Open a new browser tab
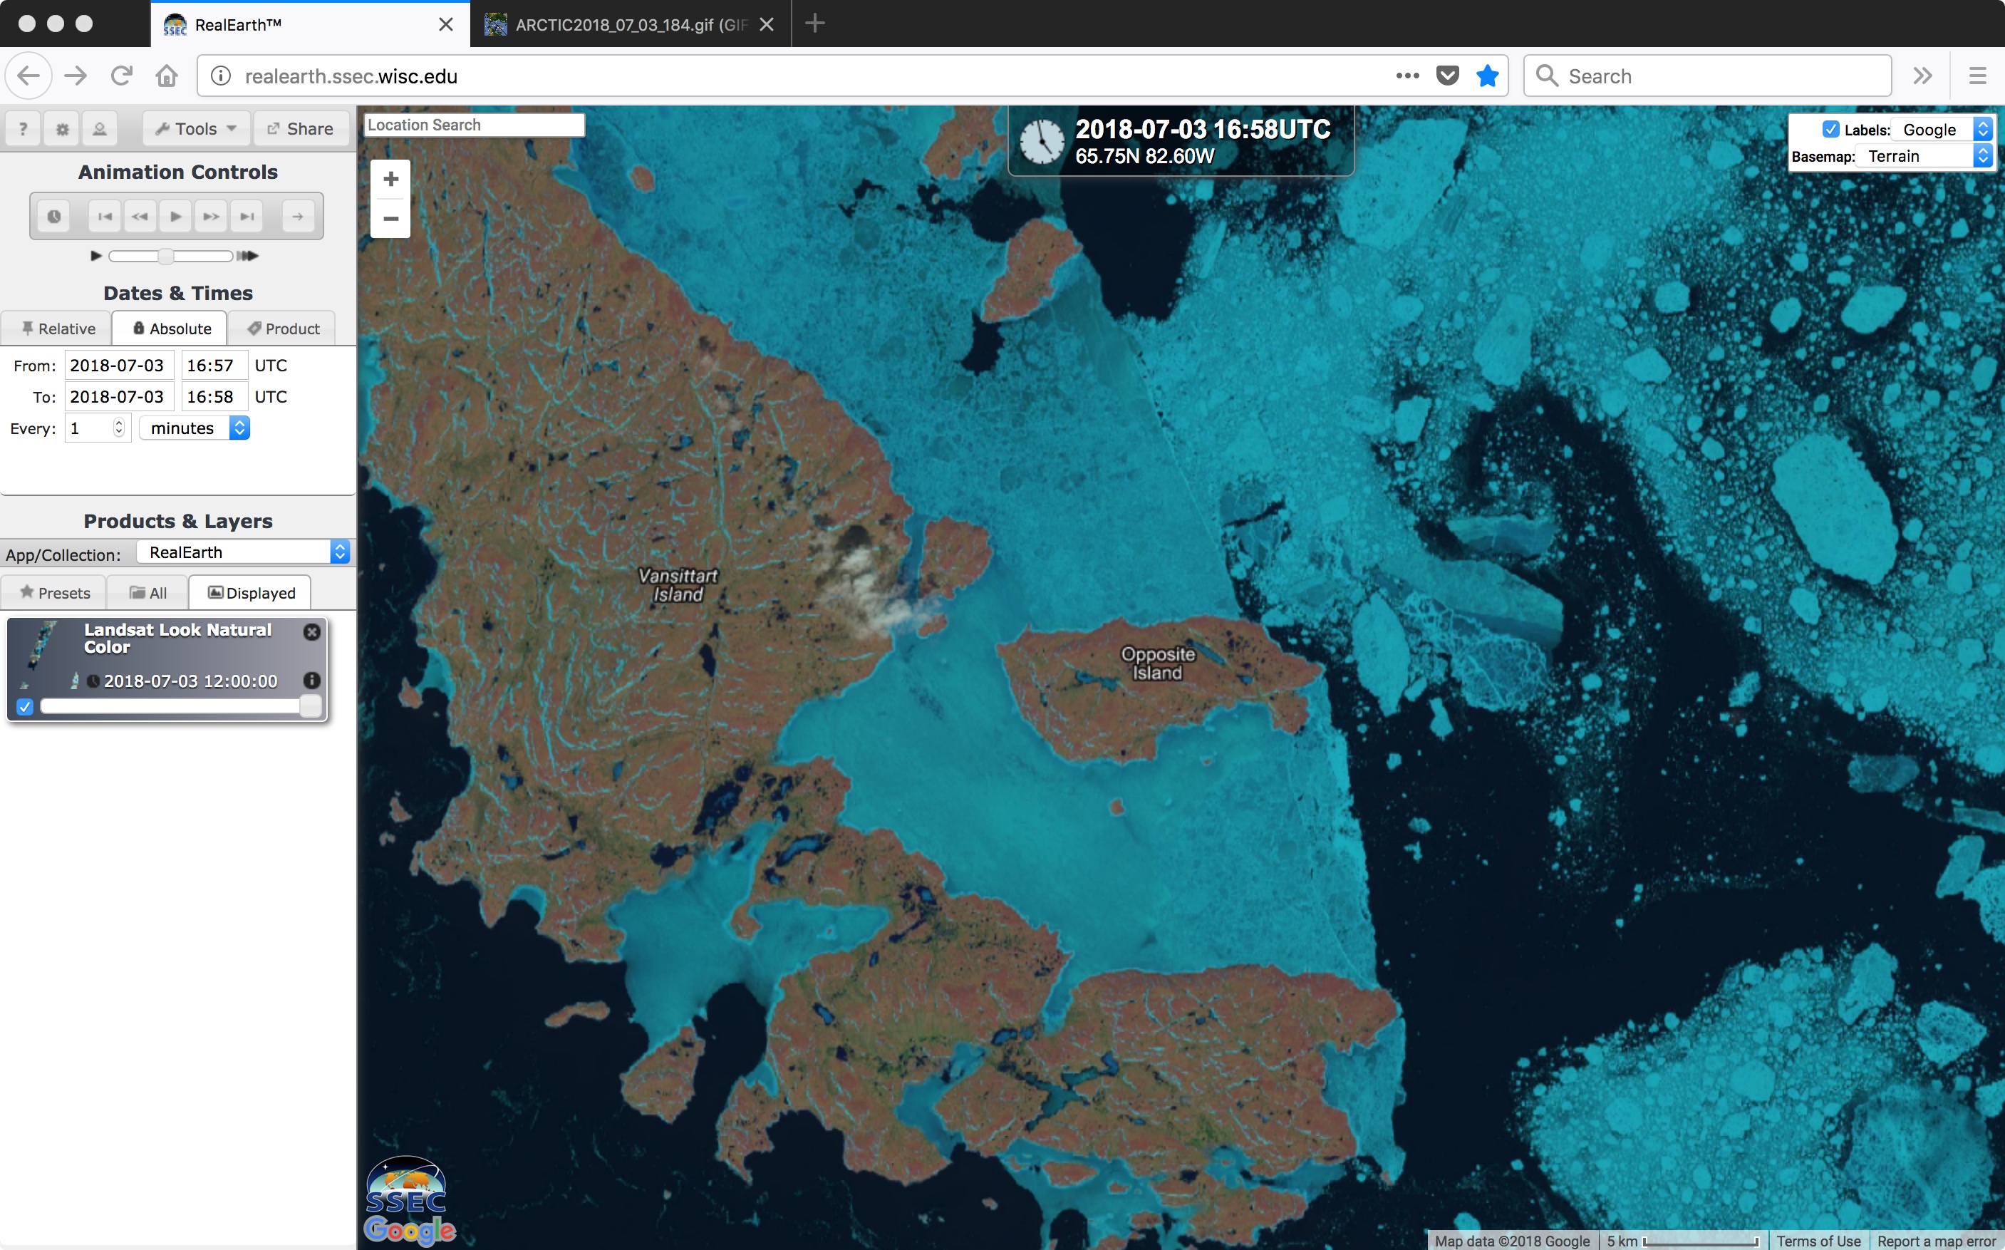 pyautogui.click(x=815, y=23)
